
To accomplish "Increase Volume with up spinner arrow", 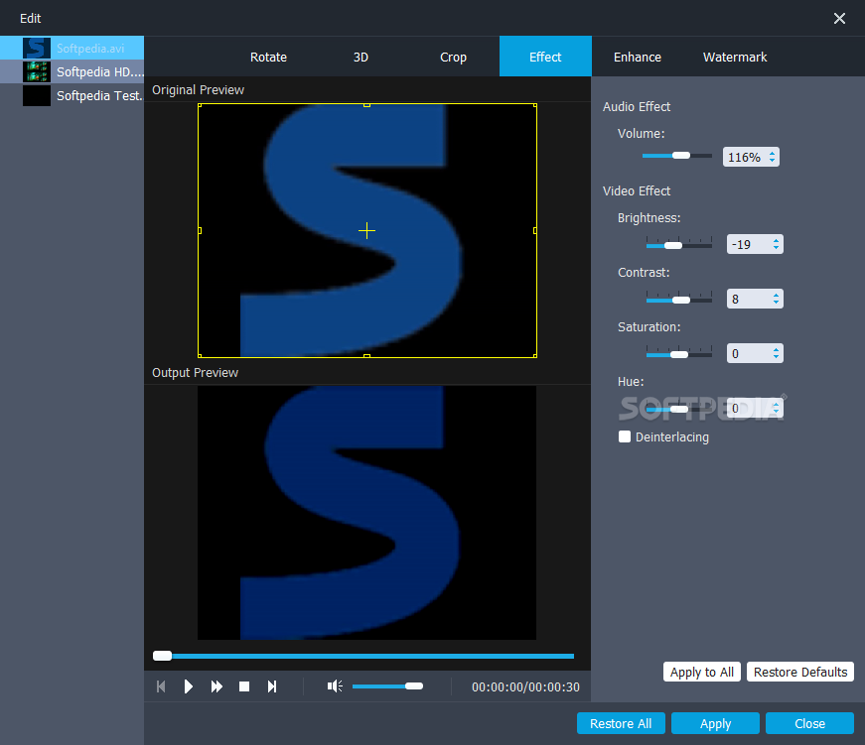I will [x=772, y=153].
